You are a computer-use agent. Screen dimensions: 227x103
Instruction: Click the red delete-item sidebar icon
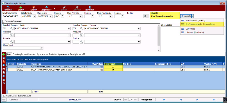point(4,61)
